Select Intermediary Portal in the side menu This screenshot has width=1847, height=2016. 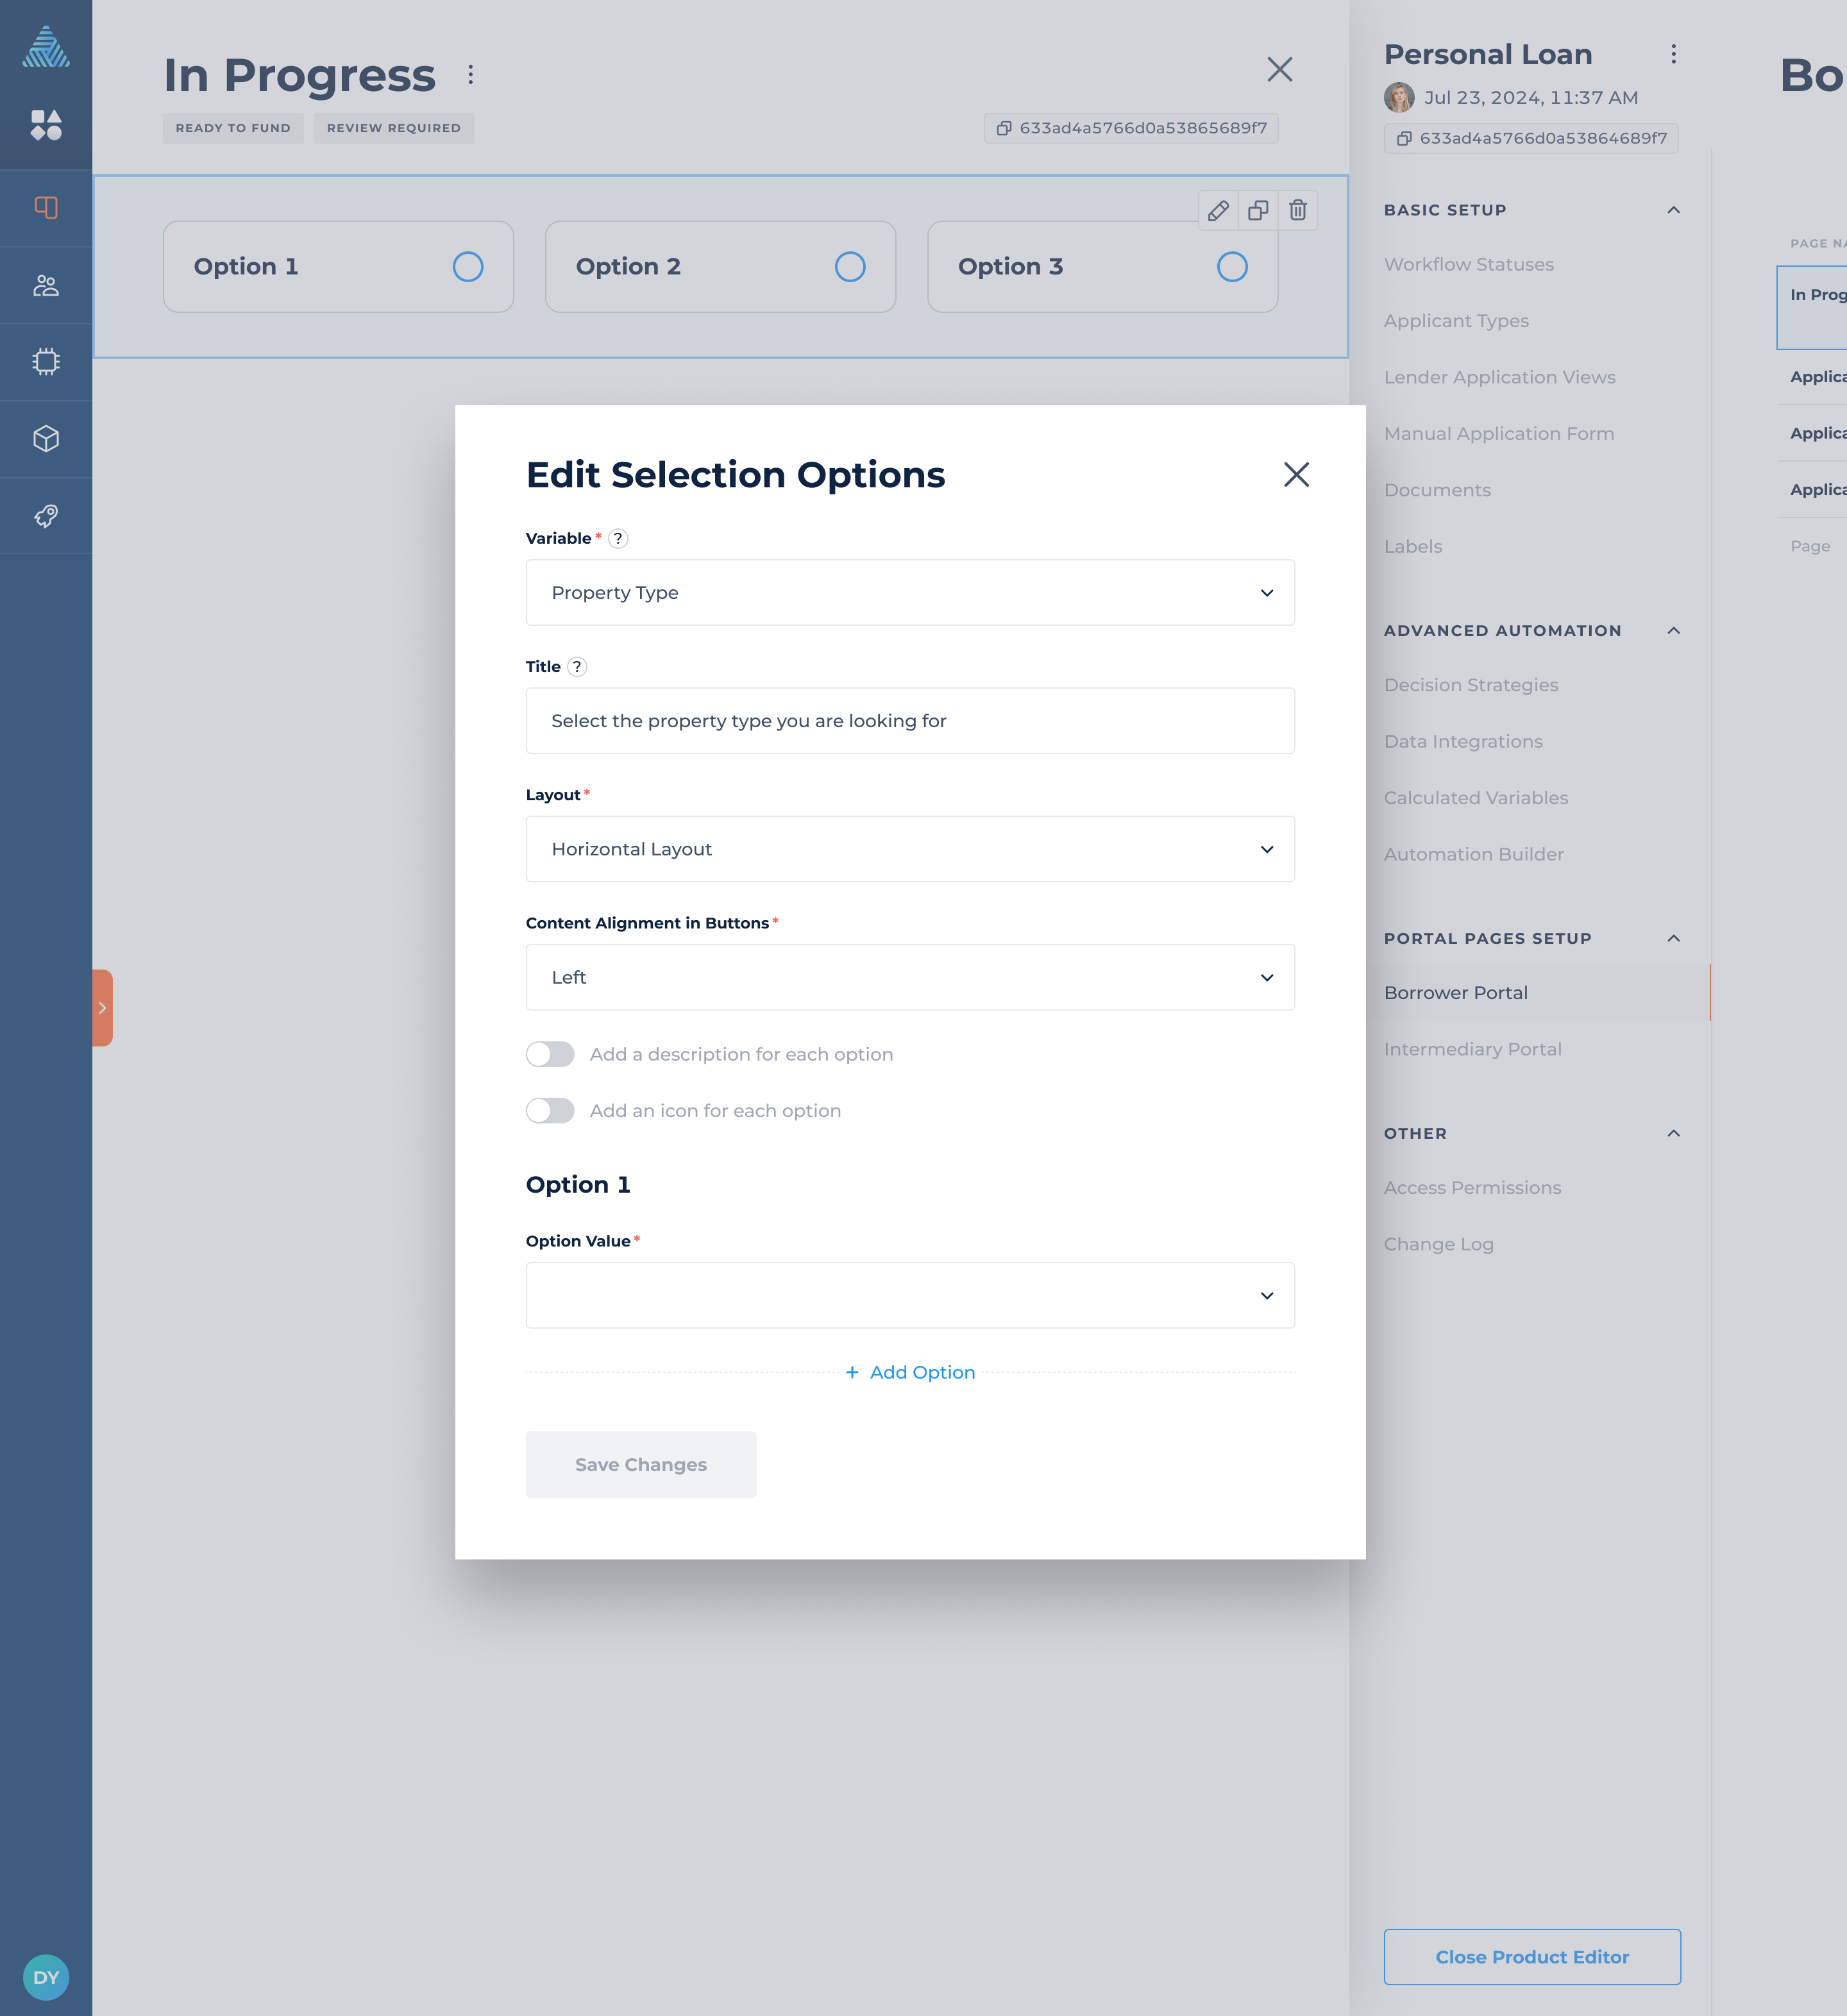[1472, 1049]
